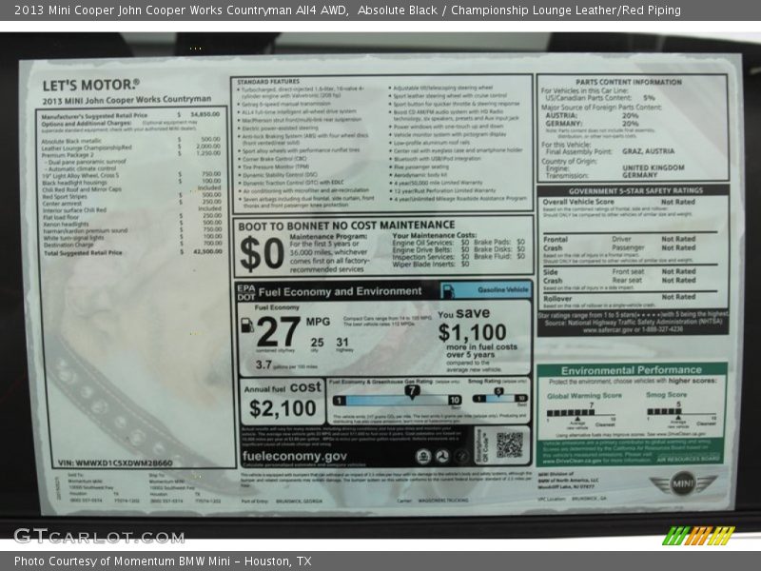Click the '$1,100' fuel cost figure

[472, 332]
